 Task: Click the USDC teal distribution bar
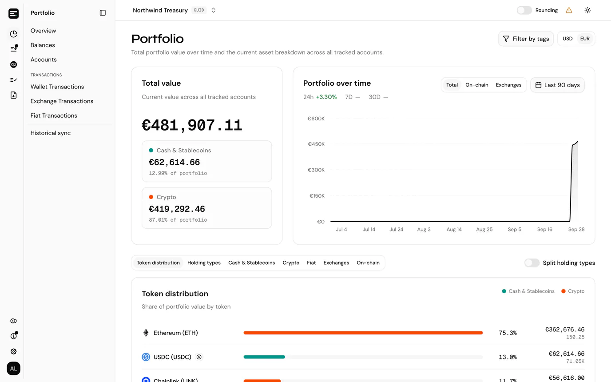coord(264,357)
